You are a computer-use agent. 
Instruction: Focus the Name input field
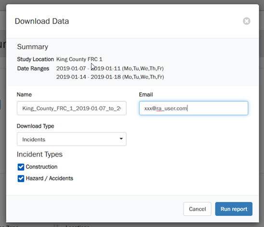pyautogui.click(x=72, y=108)
